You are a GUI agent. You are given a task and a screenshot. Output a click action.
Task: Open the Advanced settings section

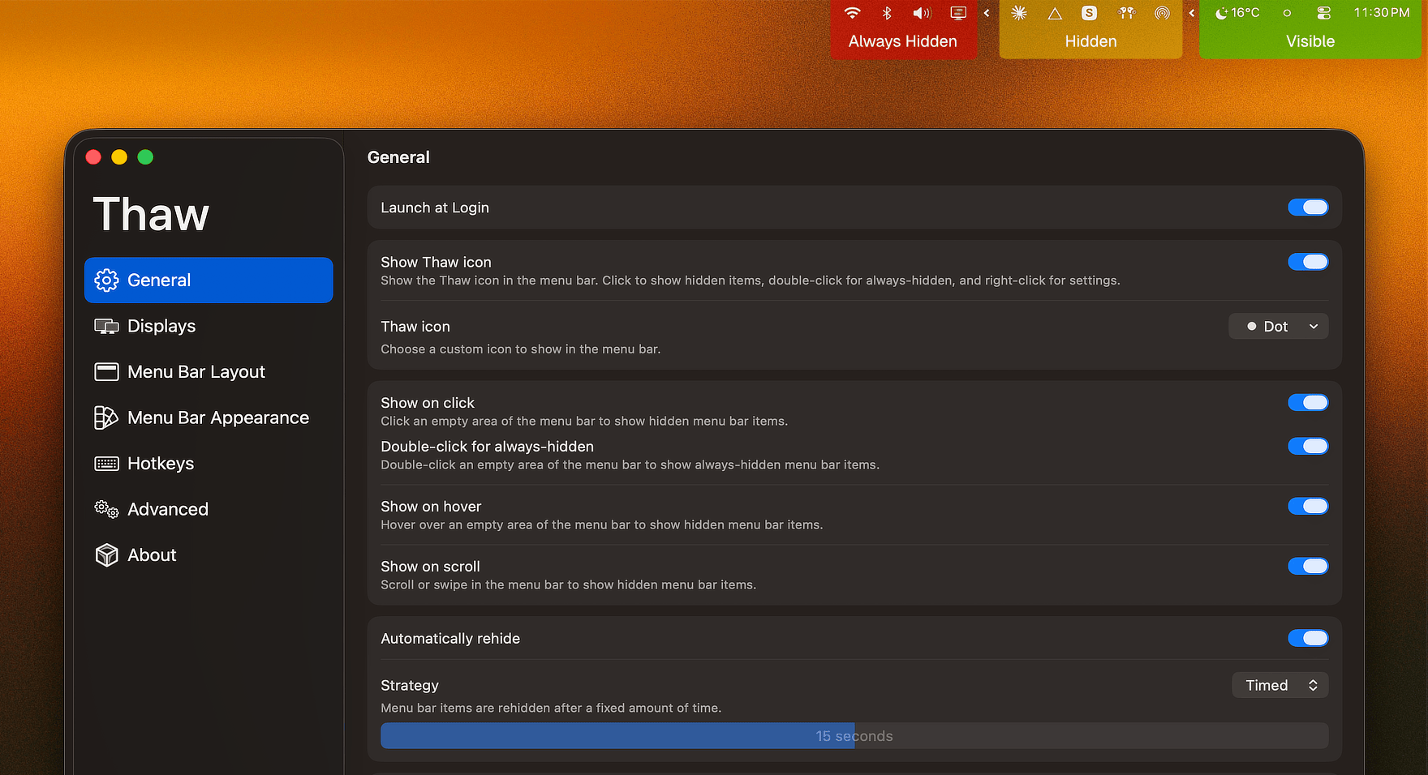pos(167,509)
